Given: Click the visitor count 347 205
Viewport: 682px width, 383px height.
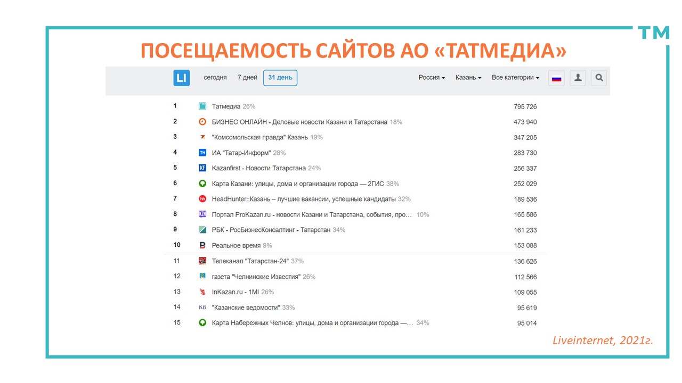Looking at the screenshot, I should (525, 138).
